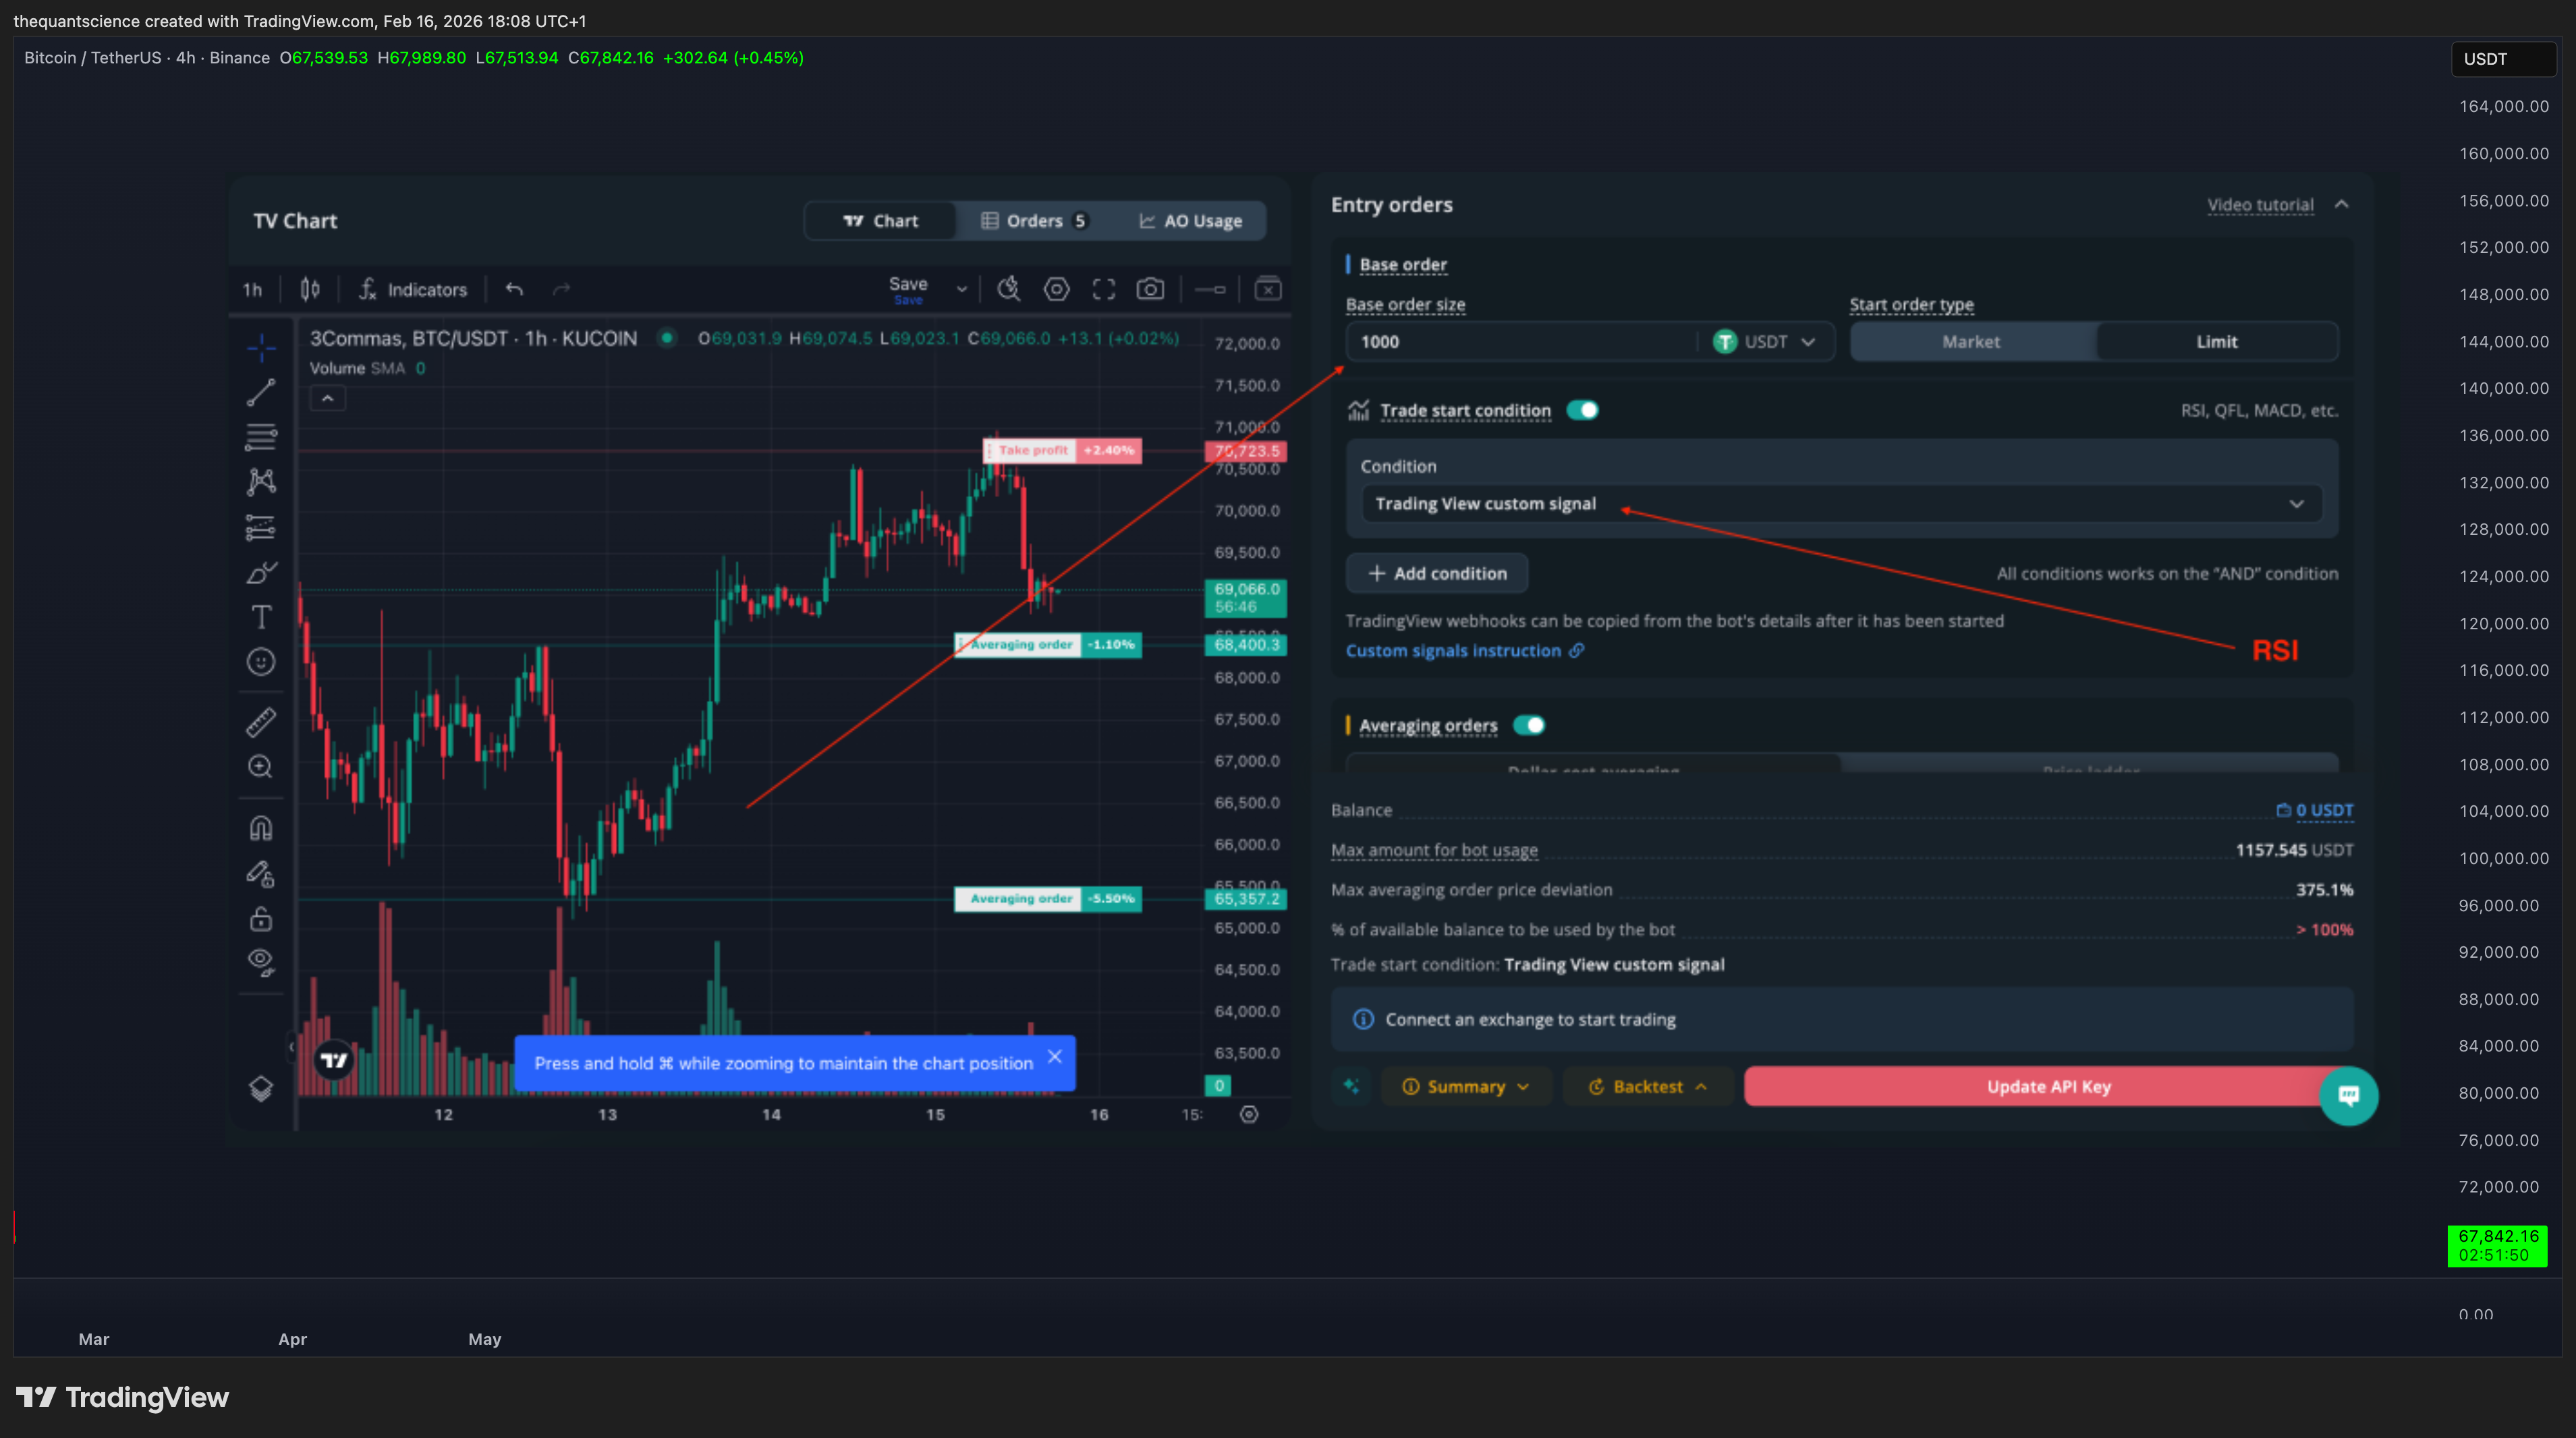Enter fullscreen mode icon

[1103, 289]
